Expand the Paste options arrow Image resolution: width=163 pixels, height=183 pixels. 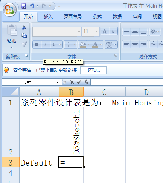[12, 48]
